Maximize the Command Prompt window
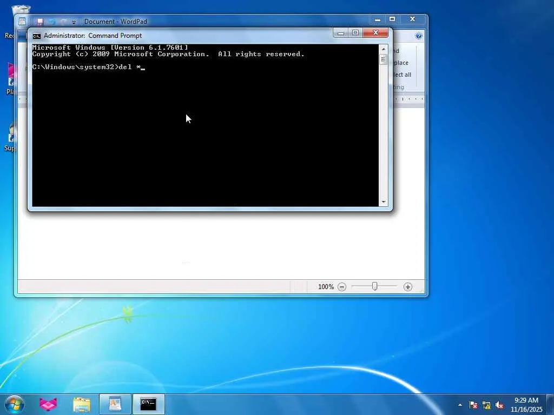 [x=355, y=33]
